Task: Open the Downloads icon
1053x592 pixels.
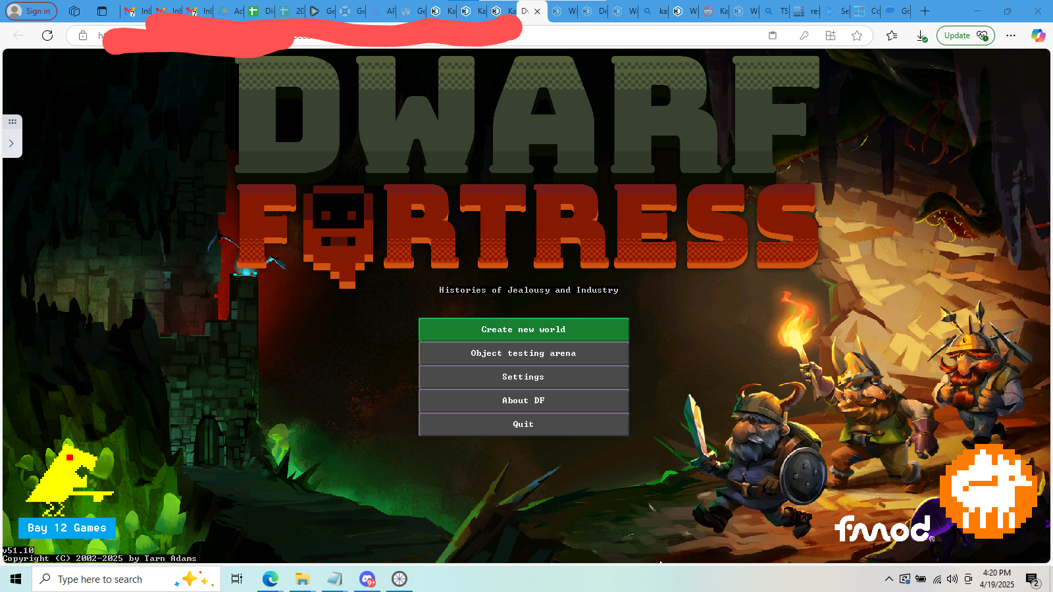Action: click(922, 36)
